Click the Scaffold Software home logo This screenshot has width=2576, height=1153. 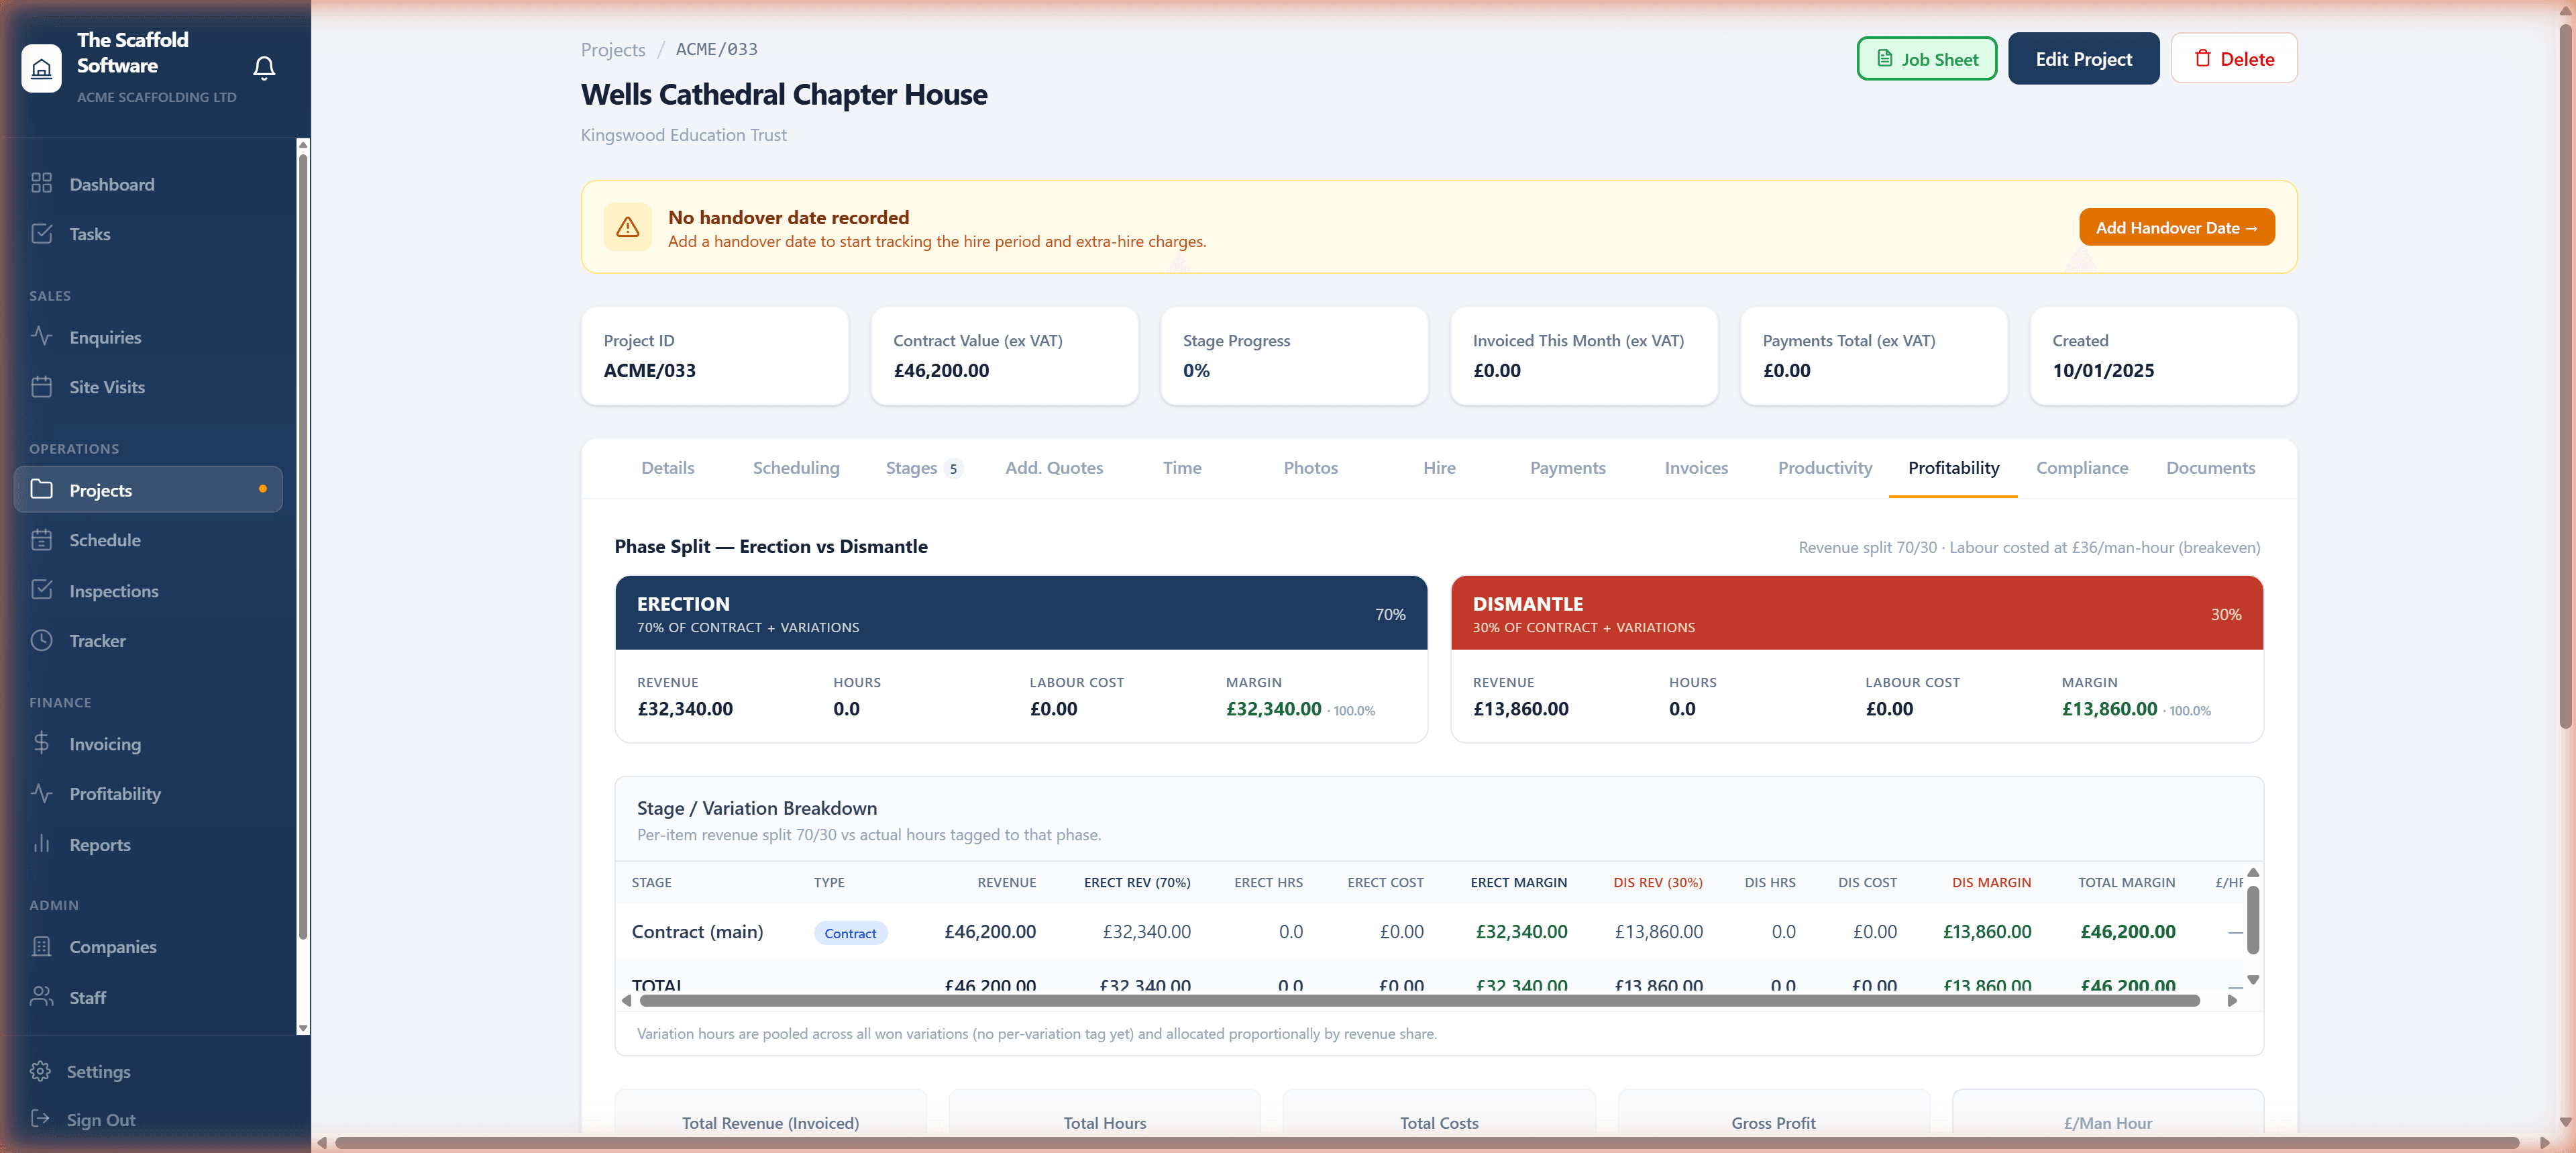tap(41, 68)
